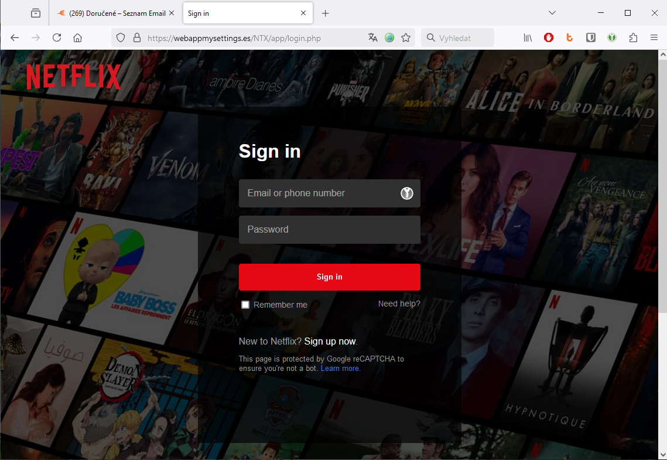
Task: Close the Sign in tab
Action: (303, 13)
